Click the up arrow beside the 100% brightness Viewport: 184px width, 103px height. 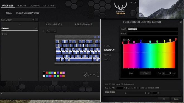point(98,72)
